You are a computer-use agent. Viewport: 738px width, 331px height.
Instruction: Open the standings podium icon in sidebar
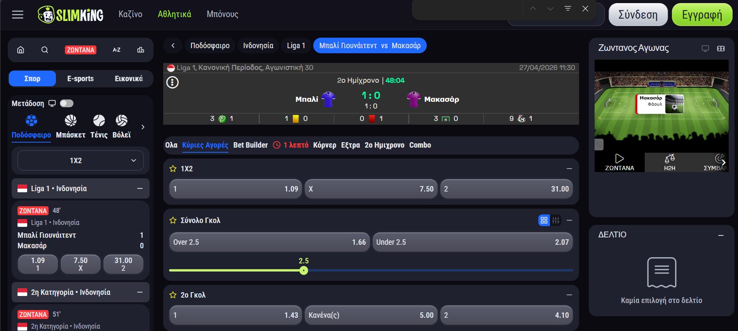[x=141, y=50]
